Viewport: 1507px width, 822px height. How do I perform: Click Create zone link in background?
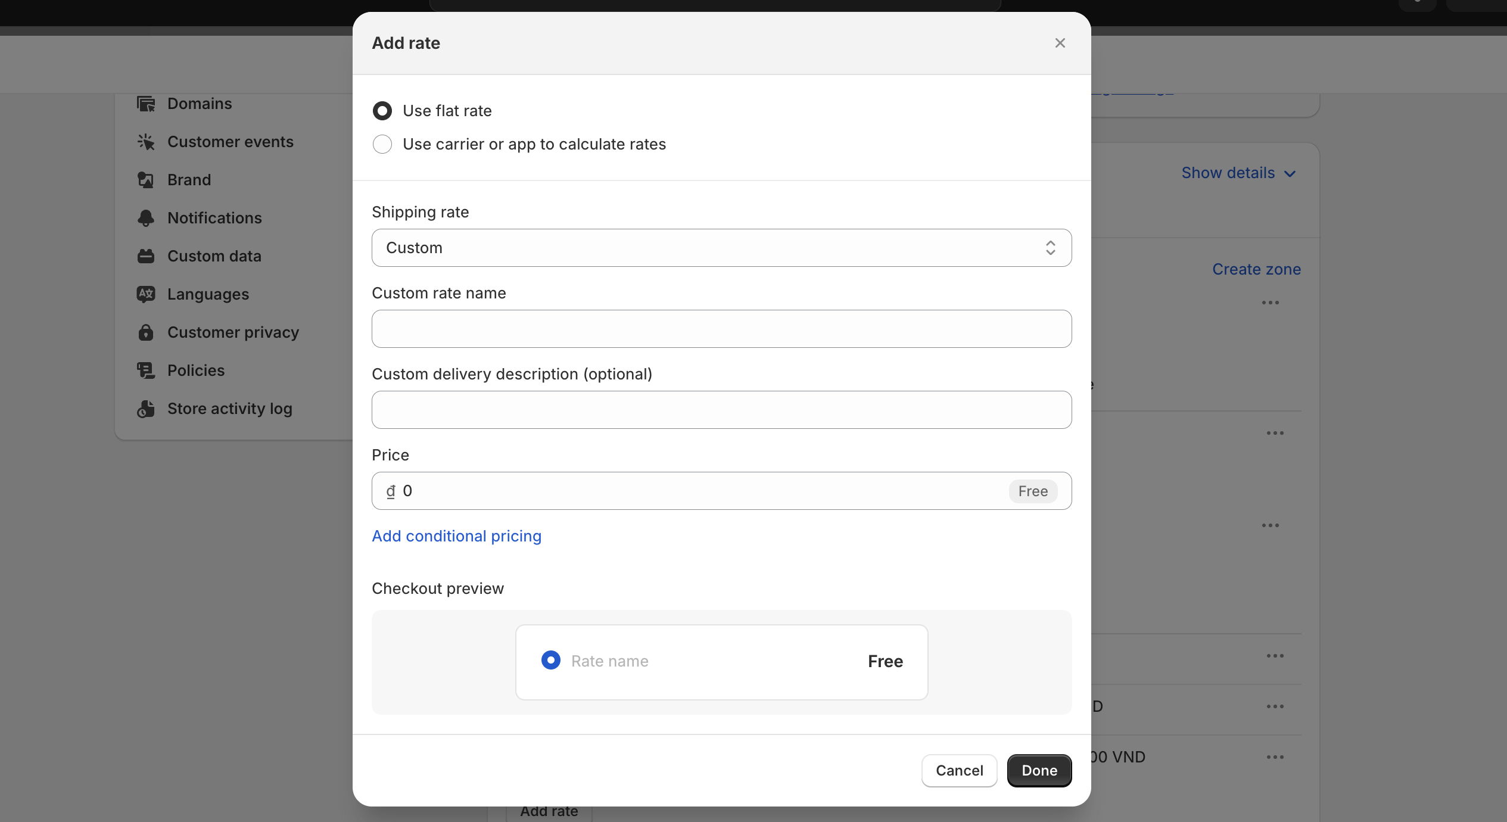[x=1256, y=269]
